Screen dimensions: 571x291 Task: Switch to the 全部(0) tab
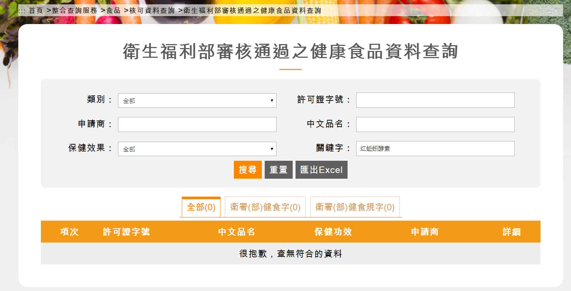coord(201,207)
